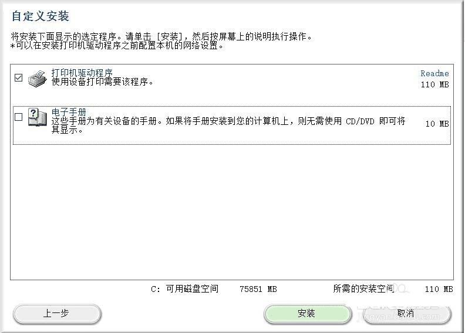Click the 110 MB size of printer driver
Viewport: 465px width, 333px height.
434,84
